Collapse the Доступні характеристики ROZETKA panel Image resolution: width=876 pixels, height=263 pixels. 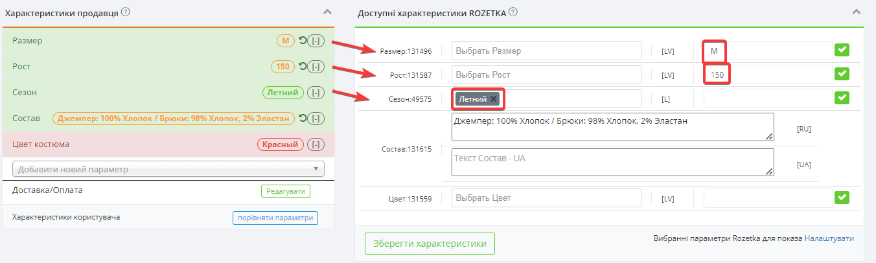pos(857,12)
